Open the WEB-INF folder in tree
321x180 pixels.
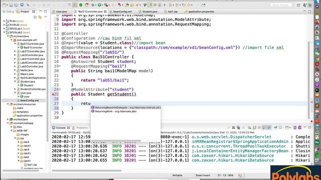tap(22, 130)
